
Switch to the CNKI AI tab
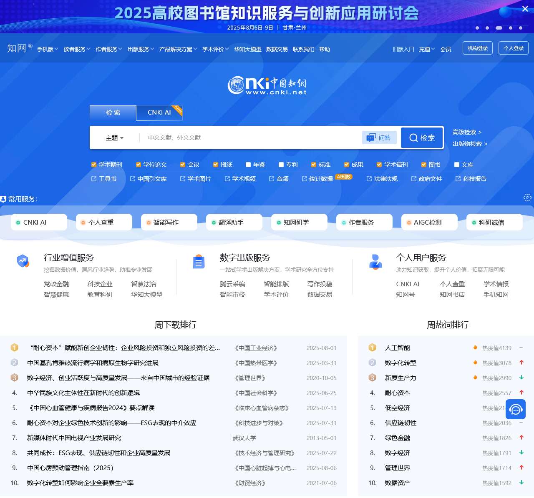(159, 113)
